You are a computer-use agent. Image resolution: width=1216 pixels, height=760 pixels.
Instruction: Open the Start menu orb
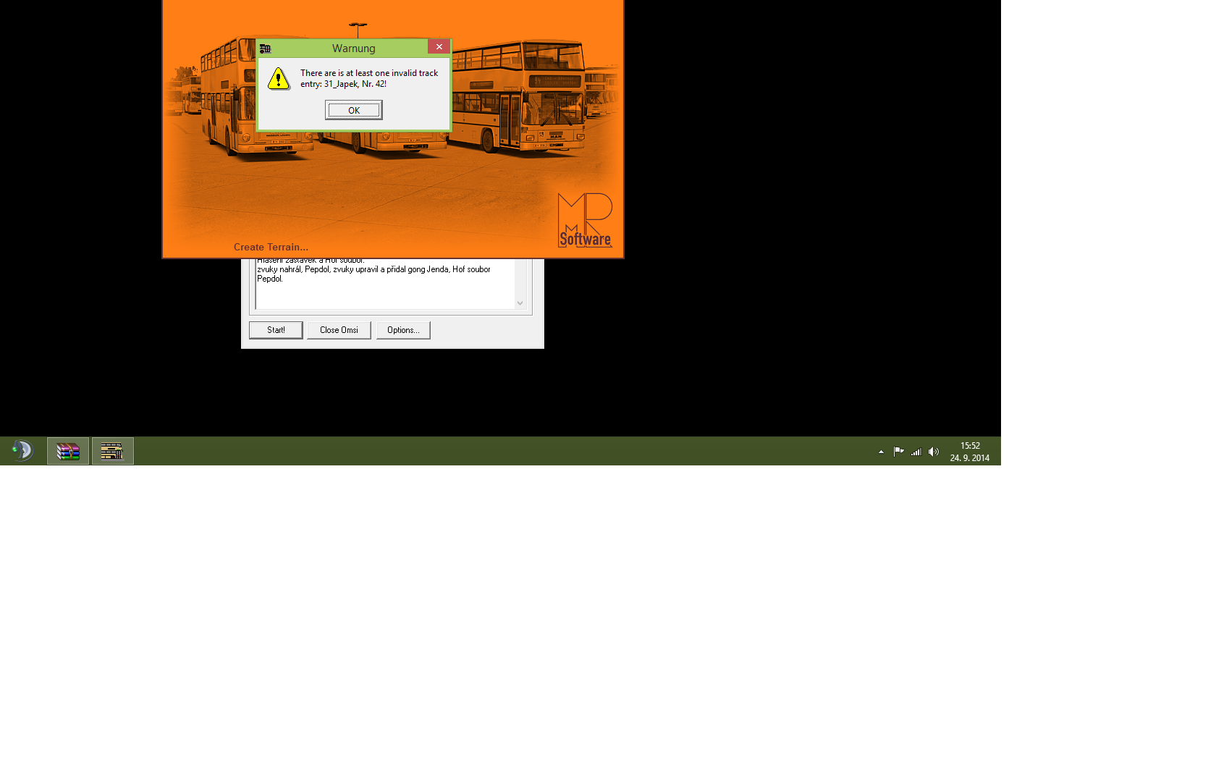[22, 451]
